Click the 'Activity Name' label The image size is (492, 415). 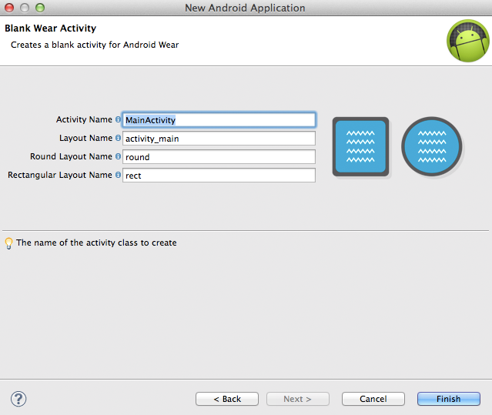tap(84, 119)
